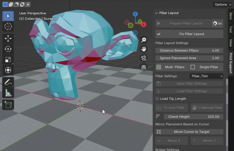This screenshot has height=151, width=234.
Task: Select the Annotate pencil tool
Action: click(8, 82)
